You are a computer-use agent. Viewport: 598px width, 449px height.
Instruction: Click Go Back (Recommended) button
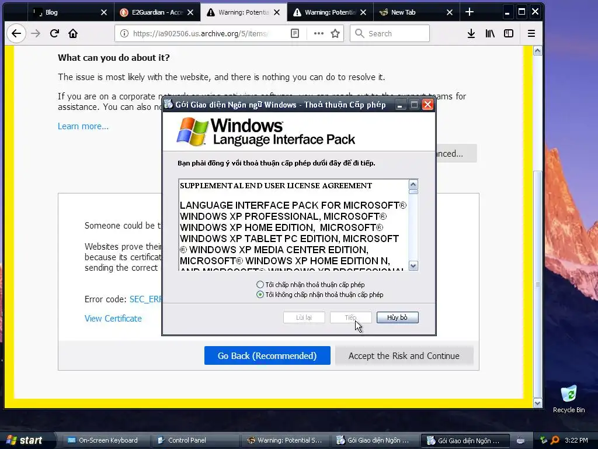[x=267, y=355]
